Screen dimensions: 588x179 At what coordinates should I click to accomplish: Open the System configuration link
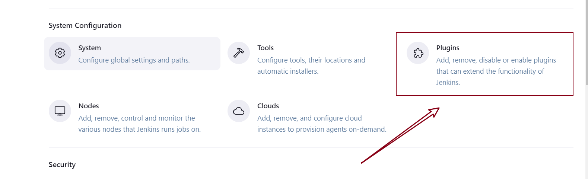click(132, 54)
